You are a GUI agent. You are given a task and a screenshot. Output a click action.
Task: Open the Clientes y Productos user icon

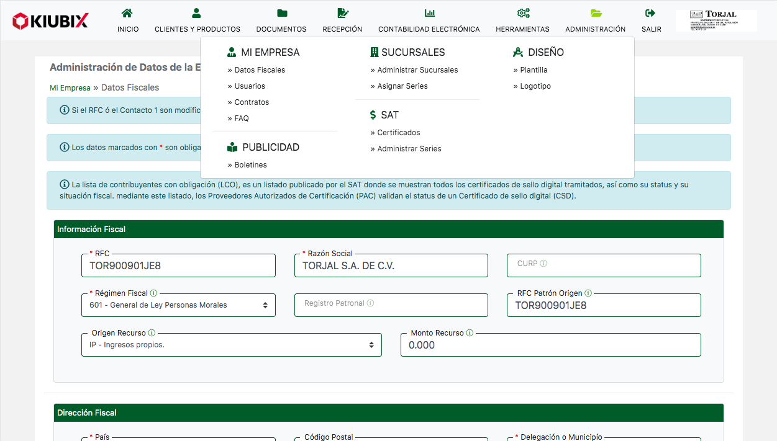click(197, 13)
